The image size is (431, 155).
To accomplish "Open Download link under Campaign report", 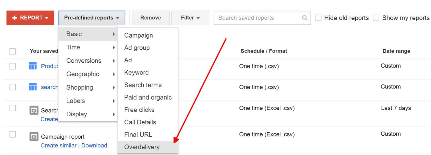I will coord(94,146).
